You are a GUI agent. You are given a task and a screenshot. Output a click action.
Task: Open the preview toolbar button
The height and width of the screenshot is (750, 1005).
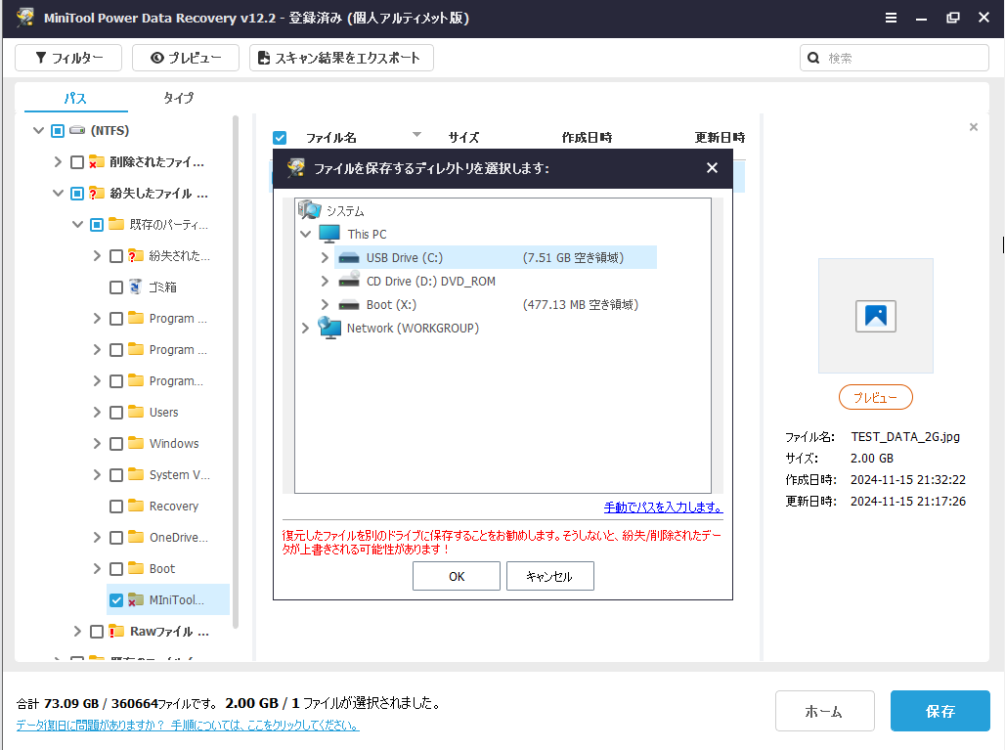tap(185, 58)
